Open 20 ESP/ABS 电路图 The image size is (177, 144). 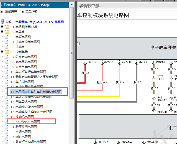(x=25, y=122)
